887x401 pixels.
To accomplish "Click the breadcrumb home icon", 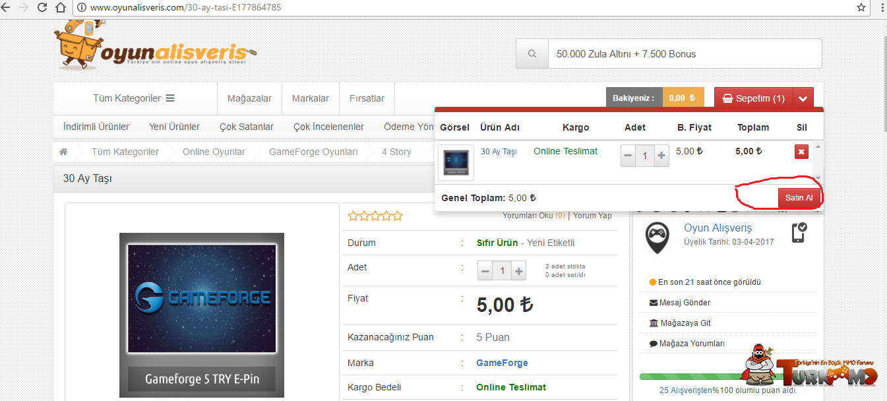I will (x=63, y=152).
